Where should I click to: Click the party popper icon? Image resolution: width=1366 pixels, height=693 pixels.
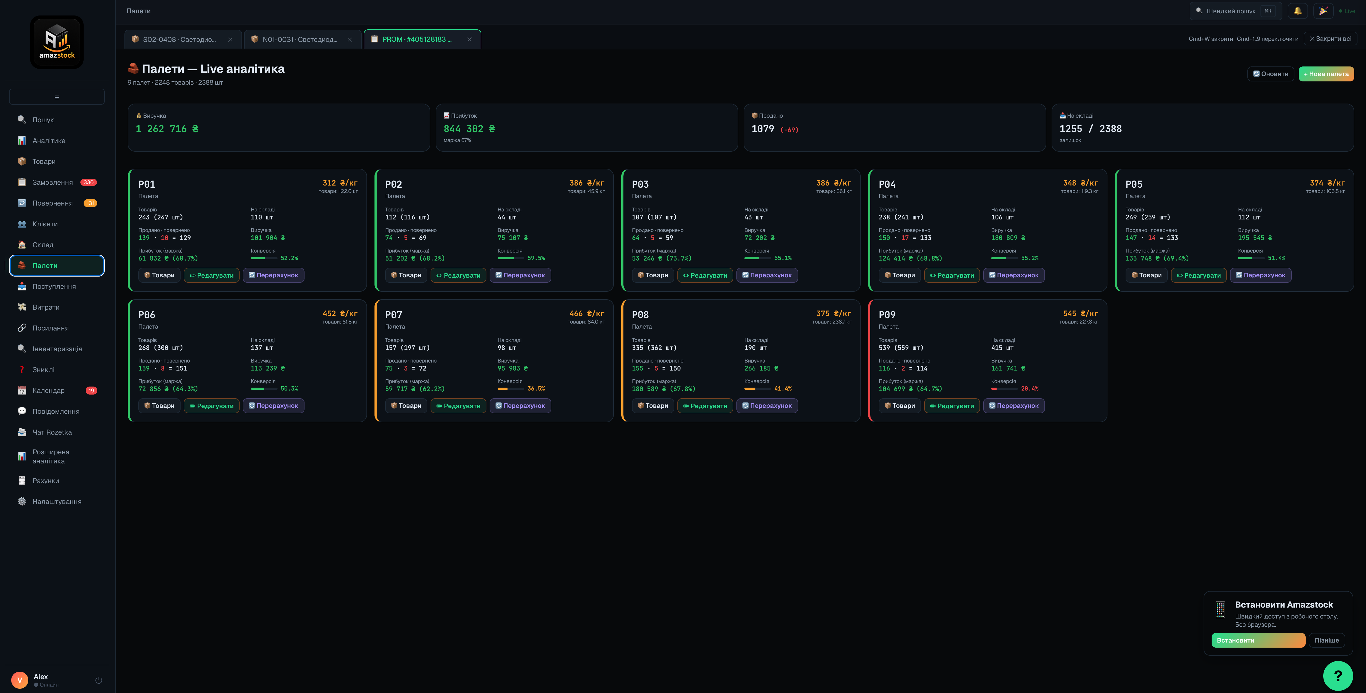pyautogui.click(x=1324, y=11)
